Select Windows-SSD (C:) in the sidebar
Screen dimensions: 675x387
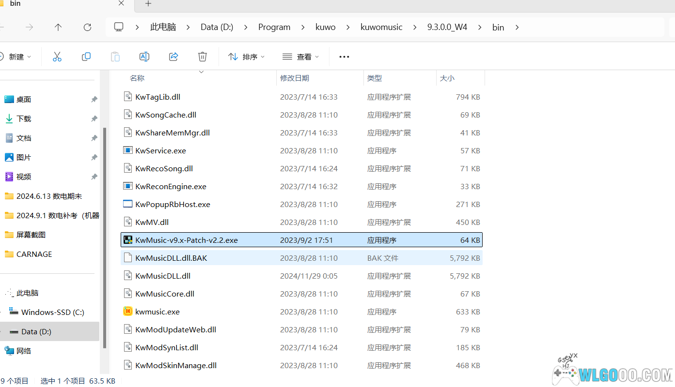(x=52, y=312)
